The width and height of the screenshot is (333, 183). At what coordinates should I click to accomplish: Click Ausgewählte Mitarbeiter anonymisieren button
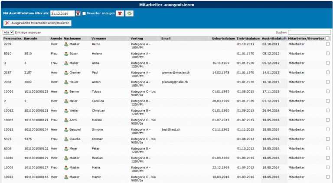click(37, 22)
